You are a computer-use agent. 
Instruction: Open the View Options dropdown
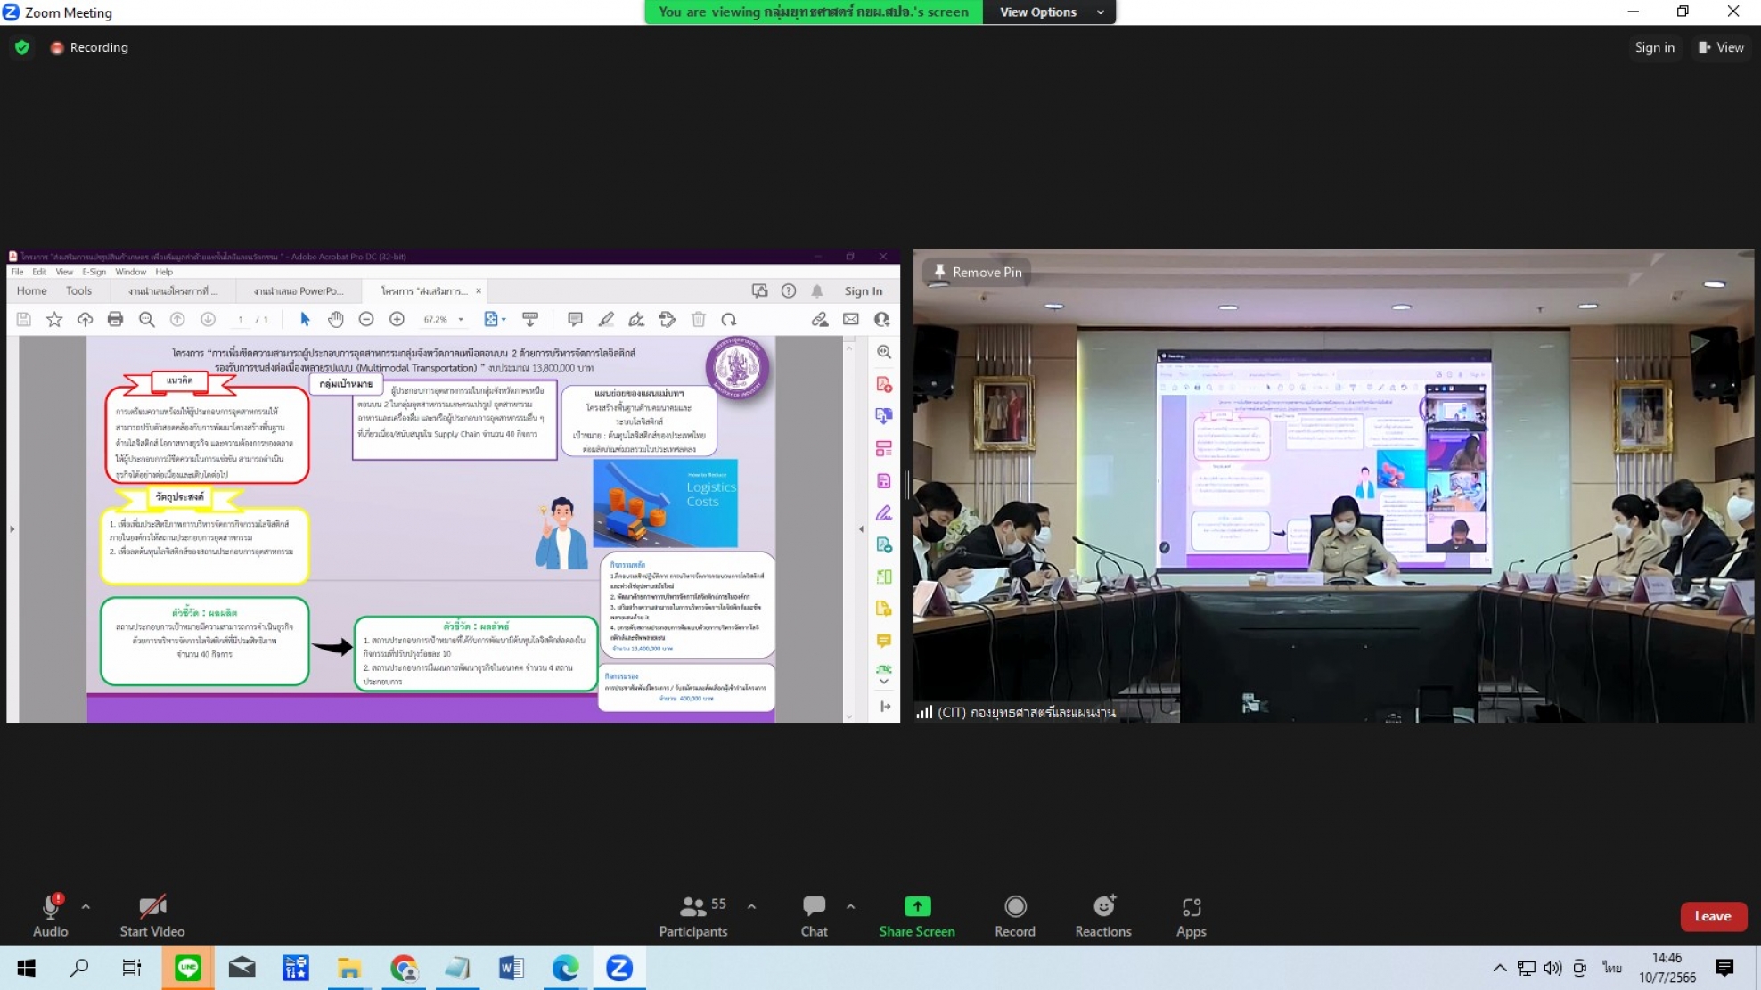[1050, 12]
